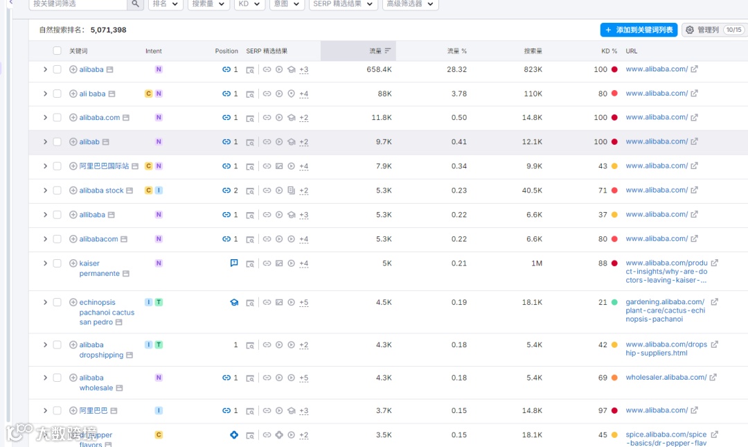The width and height of the screenshot is (748, 447).
Task: Check the 'alibab' row checkbox
Action: click(x=57, y=142)
